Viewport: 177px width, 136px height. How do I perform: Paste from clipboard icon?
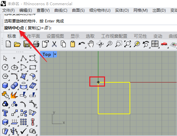73,44
